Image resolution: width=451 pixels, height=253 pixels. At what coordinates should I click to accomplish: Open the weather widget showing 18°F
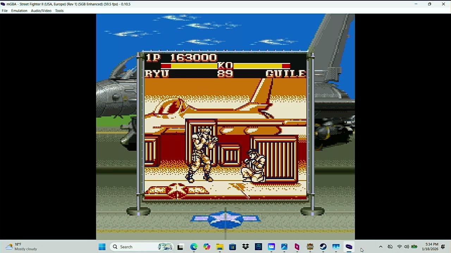[22, 247]
